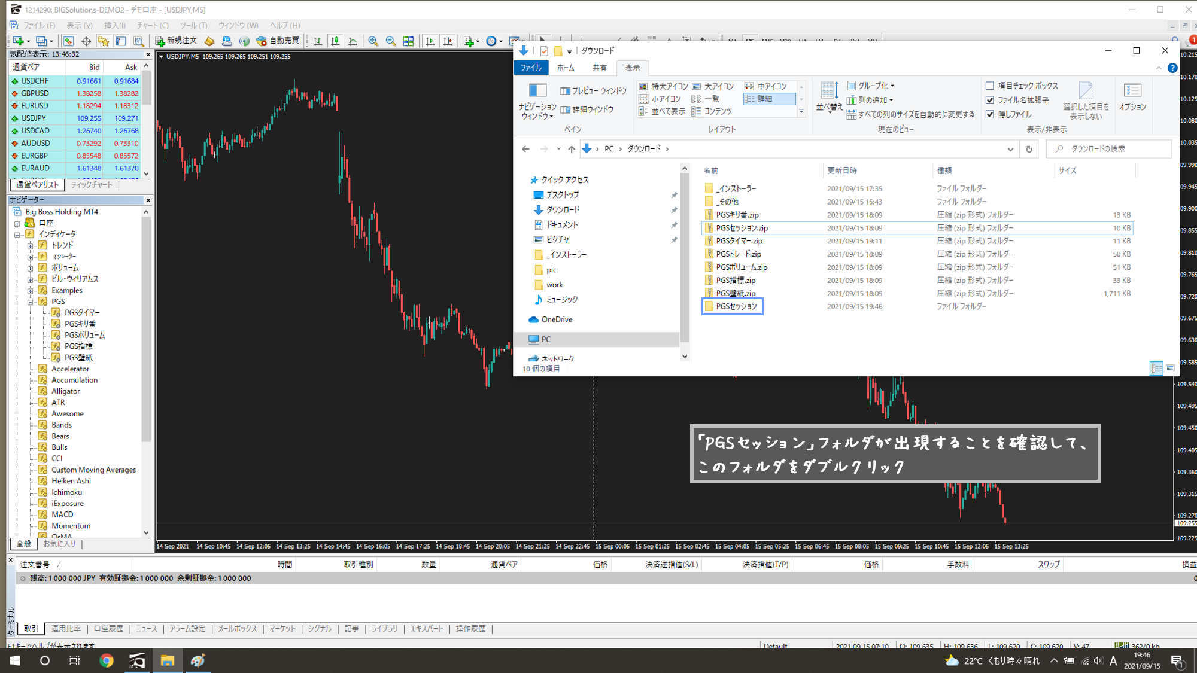This screenshot has width=1197, height=673.
Task: Click the 口座履歴 tab in the terminal panel
Action: pos(108,629)
